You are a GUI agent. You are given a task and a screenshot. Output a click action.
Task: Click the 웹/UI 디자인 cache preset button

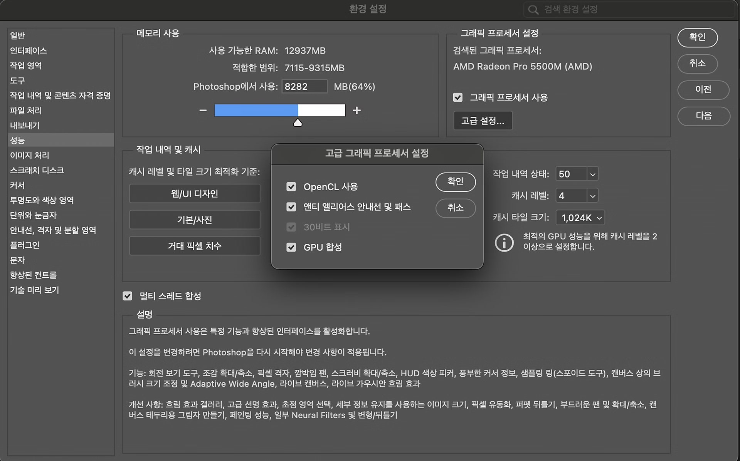tap(195, 193)
